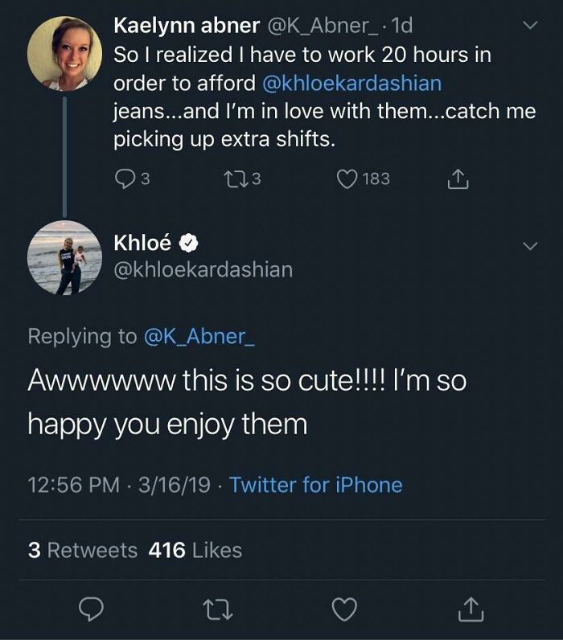This screenshot has height=640, width=563.
Task: Open Khloé's profile picture
Action: click(x=64, y=257)
